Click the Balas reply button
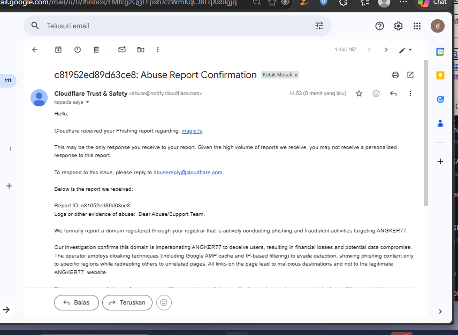This screenshot has width=458, height=335. (77, 302)
